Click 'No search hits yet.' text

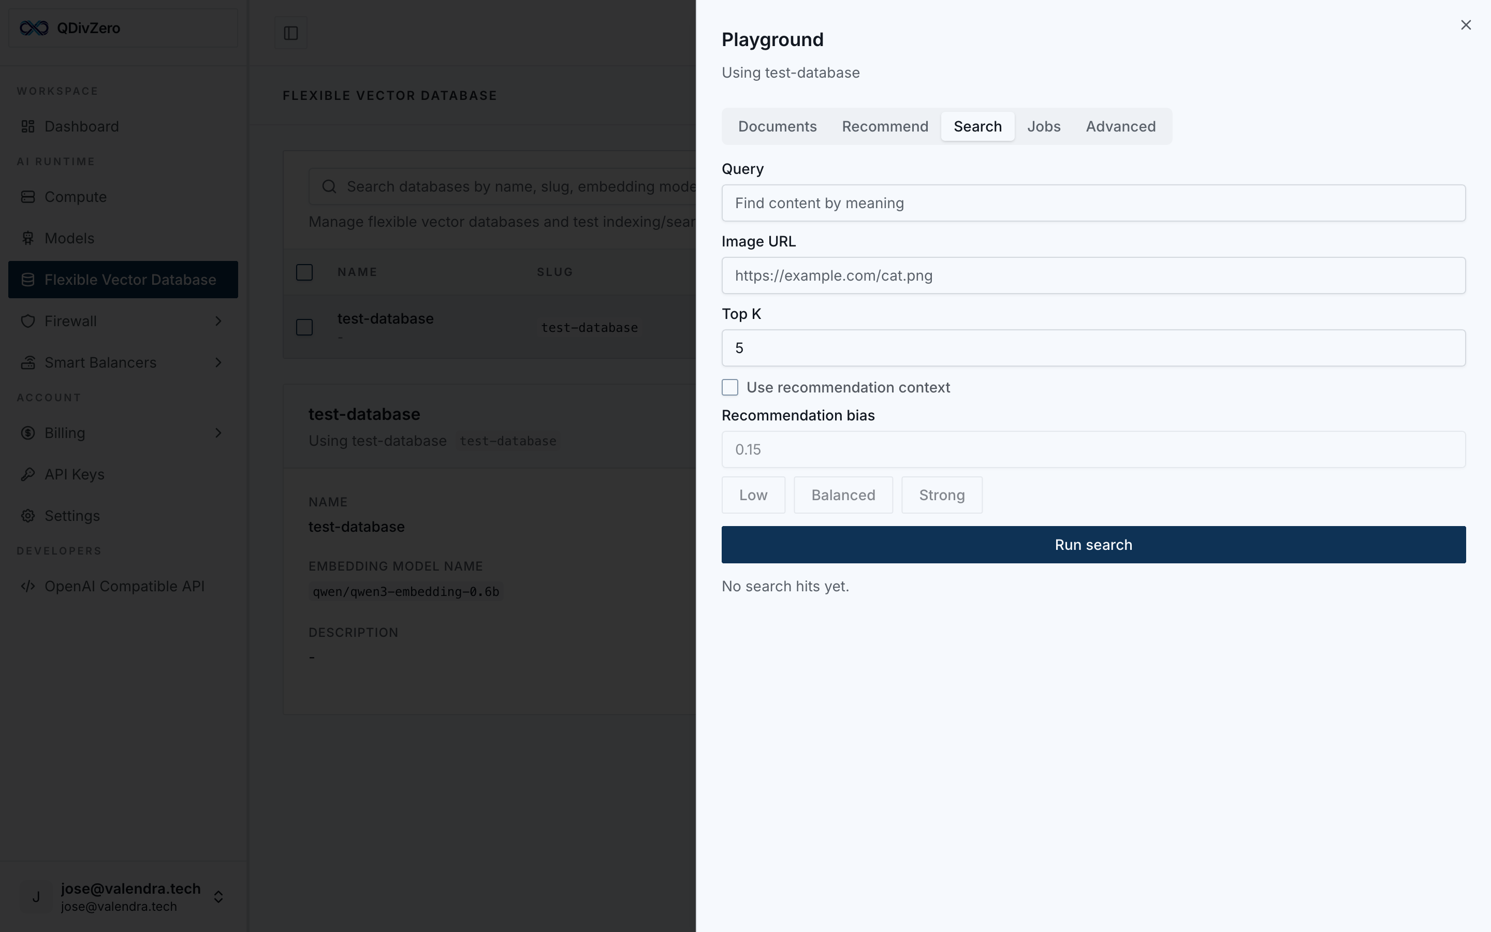[785, 586]
